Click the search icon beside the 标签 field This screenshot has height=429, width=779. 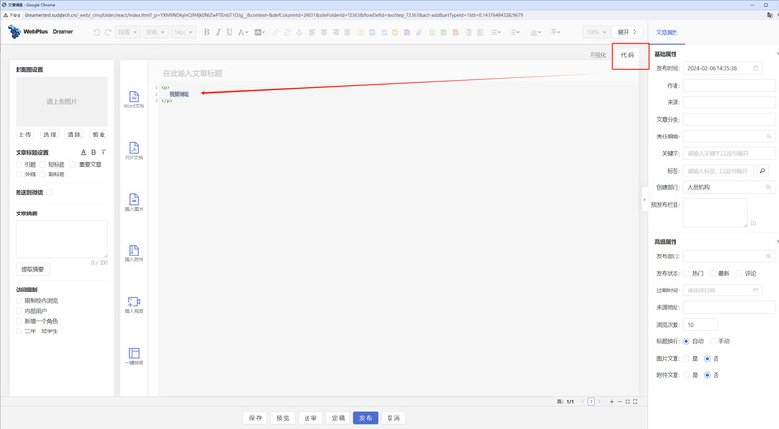[762, 171]
